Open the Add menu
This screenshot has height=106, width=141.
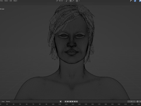11,1
